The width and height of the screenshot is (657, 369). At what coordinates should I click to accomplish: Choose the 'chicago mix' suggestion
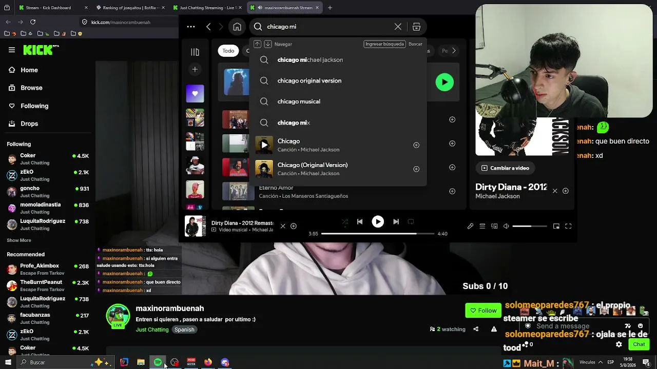(338, 122)
